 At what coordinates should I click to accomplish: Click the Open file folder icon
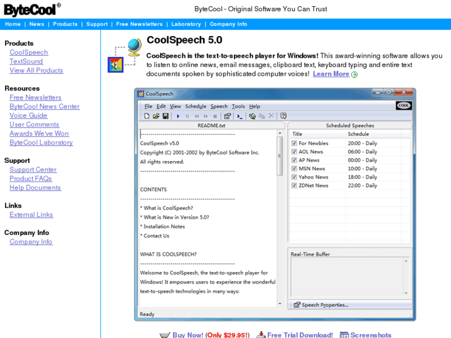156,116
